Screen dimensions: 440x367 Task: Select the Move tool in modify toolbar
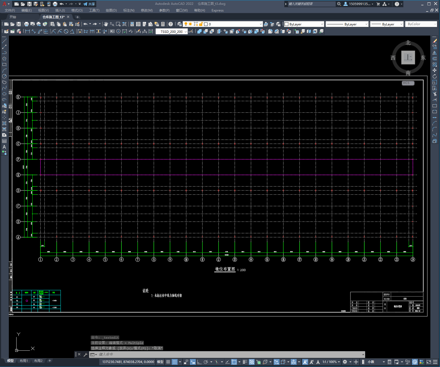(x=435, y=70)
